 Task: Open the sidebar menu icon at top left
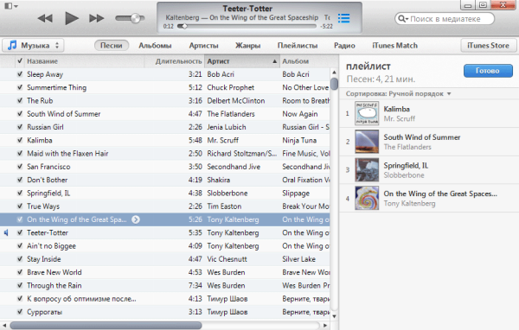click(x=11, y=6)
